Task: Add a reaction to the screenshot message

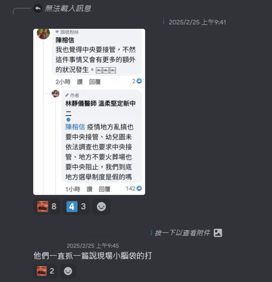Action: 101,207
